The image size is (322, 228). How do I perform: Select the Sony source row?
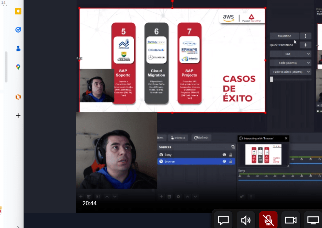pyautogui.click(x=196, y=155)
